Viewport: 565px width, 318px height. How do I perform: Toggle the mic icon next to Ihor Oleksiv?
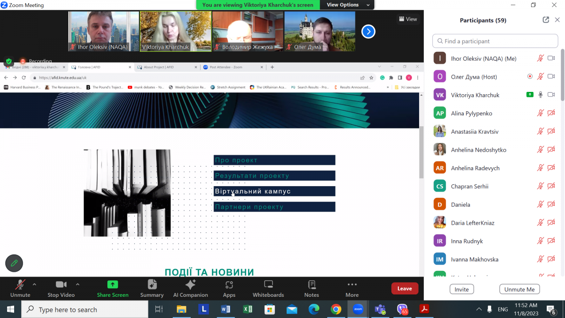coord(541,58)
